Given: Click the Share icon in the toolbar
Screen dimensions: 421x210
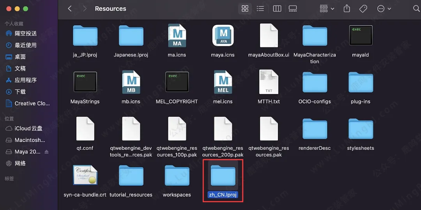Looking at the screenshot, I should click(347, 9).
